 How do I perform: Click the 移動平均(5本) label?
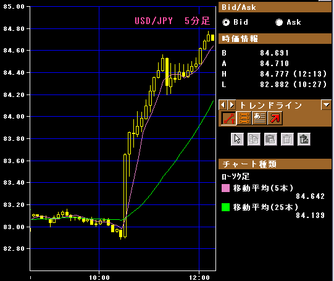[x=263, y=188]
